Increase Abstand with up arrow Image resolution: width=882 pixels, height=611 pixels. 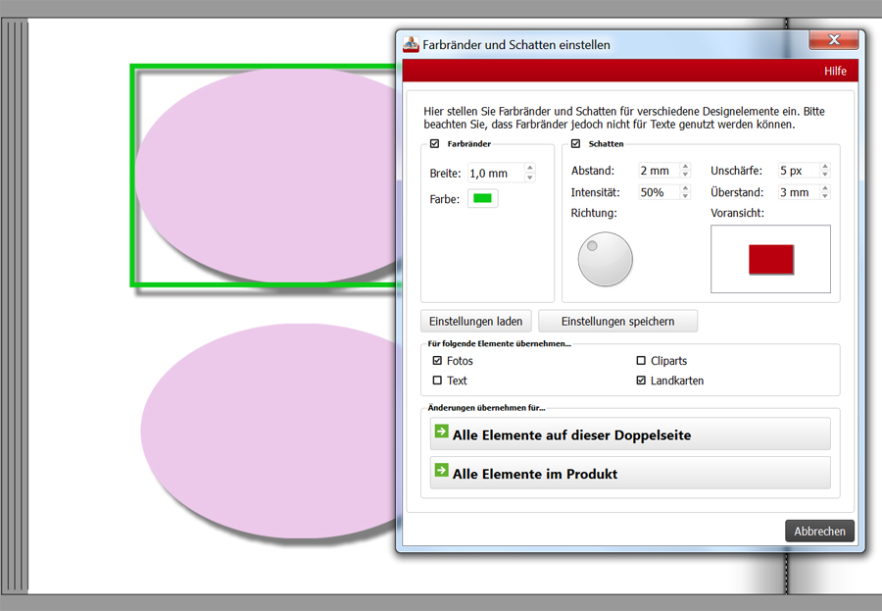pos(685,166)
